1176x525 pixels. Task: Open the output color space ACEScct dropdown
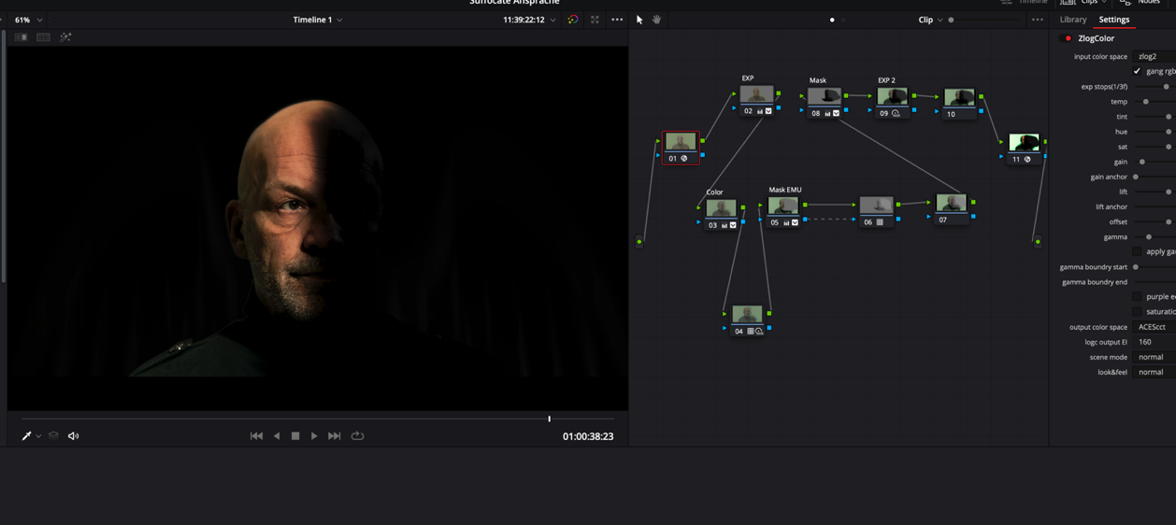coord(1154,328)
